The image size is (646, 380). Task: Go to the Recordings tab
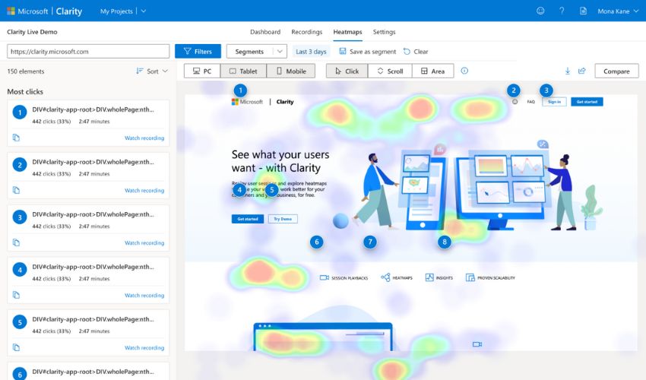(306, 32)
